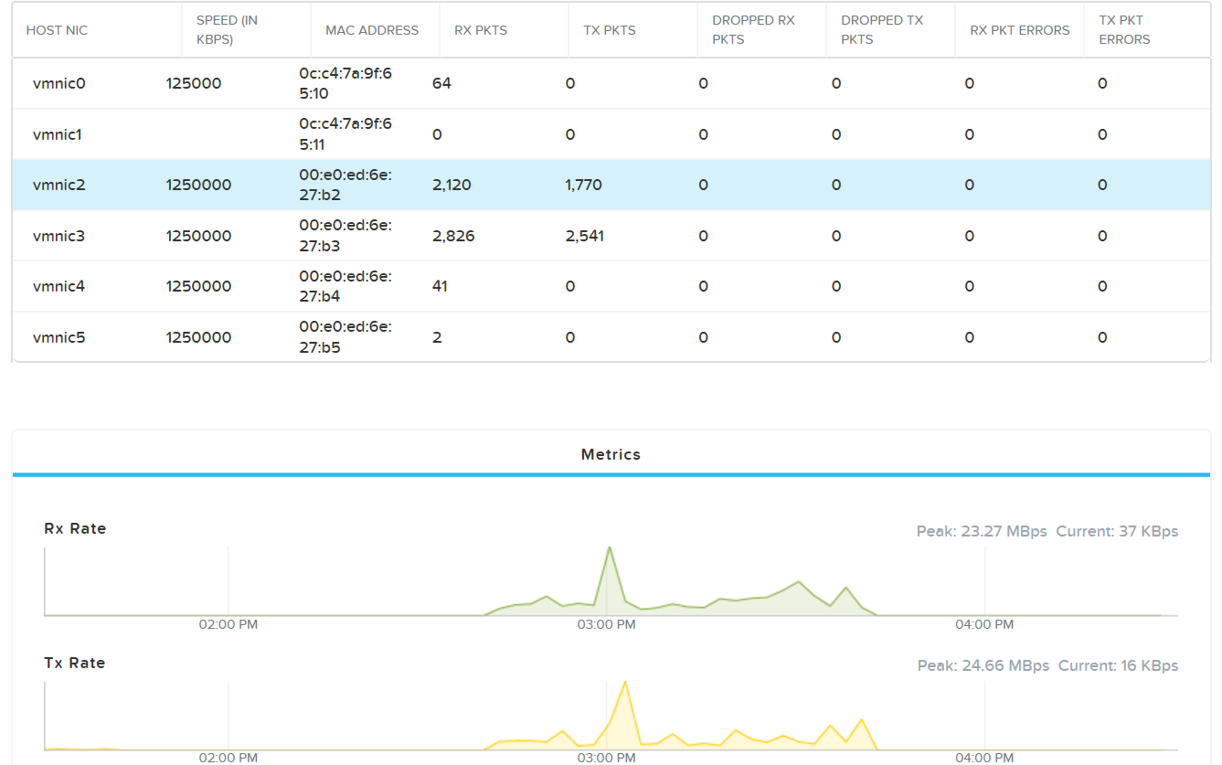Sort by the HOST NIC column header

click(57, 30)
